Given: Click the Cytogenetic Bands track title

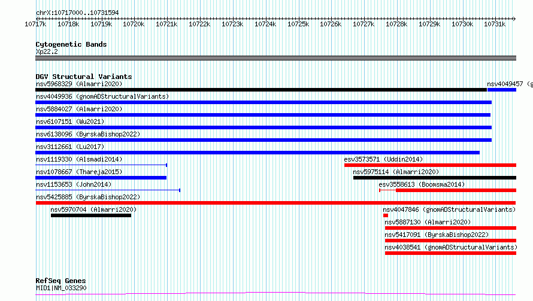Looking at the screenshot, I should 71,44.
